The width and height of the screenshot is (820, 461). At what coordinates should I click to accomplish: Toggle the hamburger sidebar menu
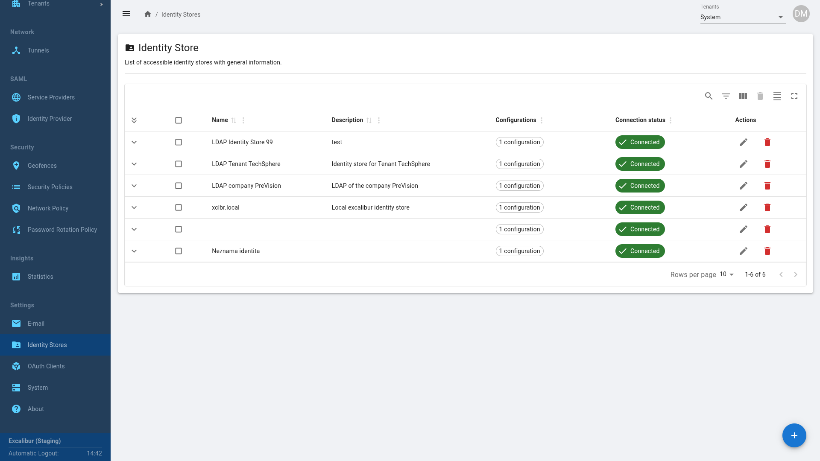point(126,14)
